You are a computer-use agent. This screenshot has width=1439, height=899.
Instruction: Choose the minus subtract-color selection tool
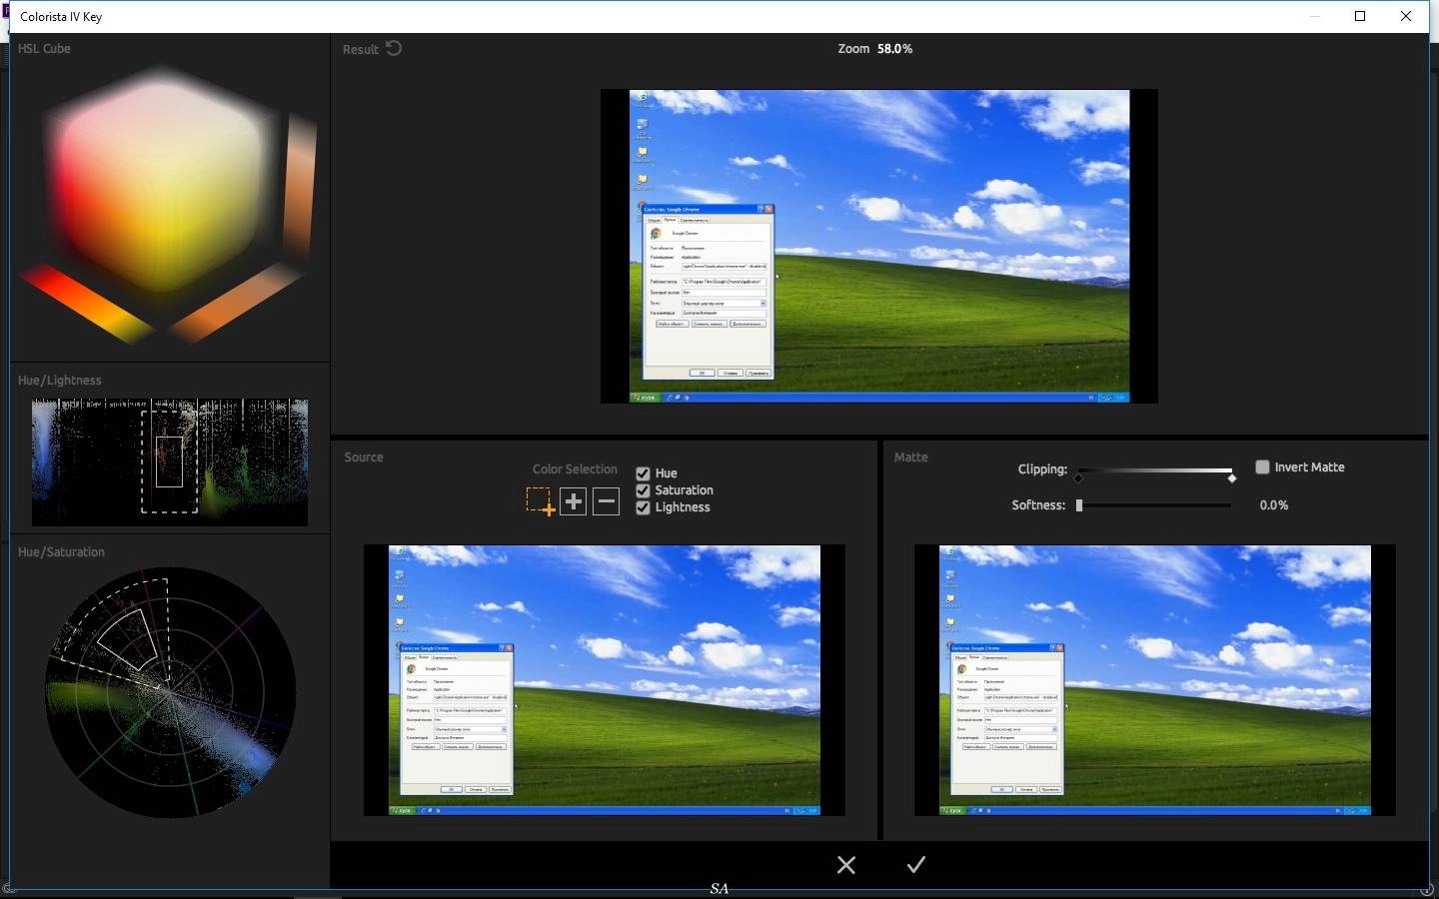click(607, 501)
